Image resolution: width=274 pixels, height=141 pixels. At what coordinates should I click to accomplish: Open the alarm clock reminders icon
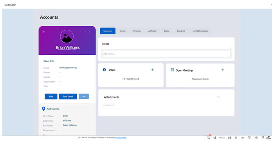[x=249, y=138]
